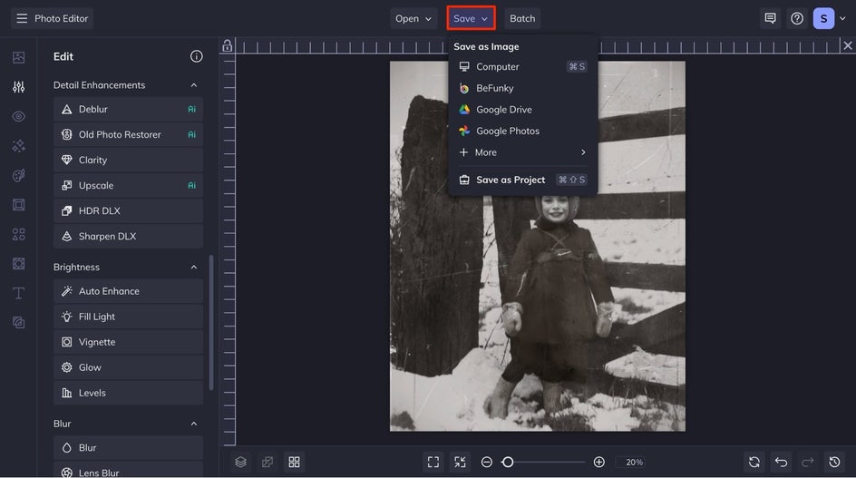Click zoom out minus button

coord(487,462)
